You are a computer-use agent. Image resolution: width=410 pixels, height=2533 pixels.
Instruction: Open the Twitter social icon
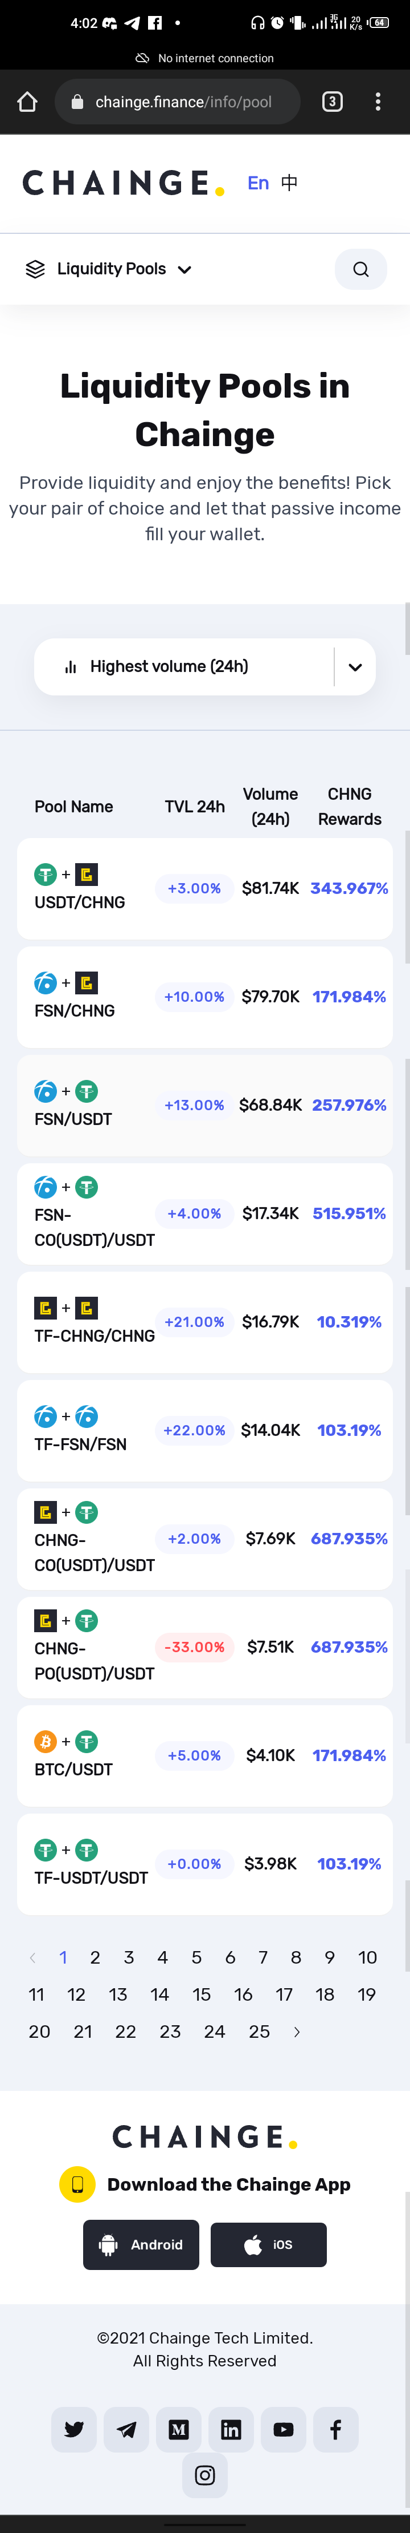pos(75,2430)
